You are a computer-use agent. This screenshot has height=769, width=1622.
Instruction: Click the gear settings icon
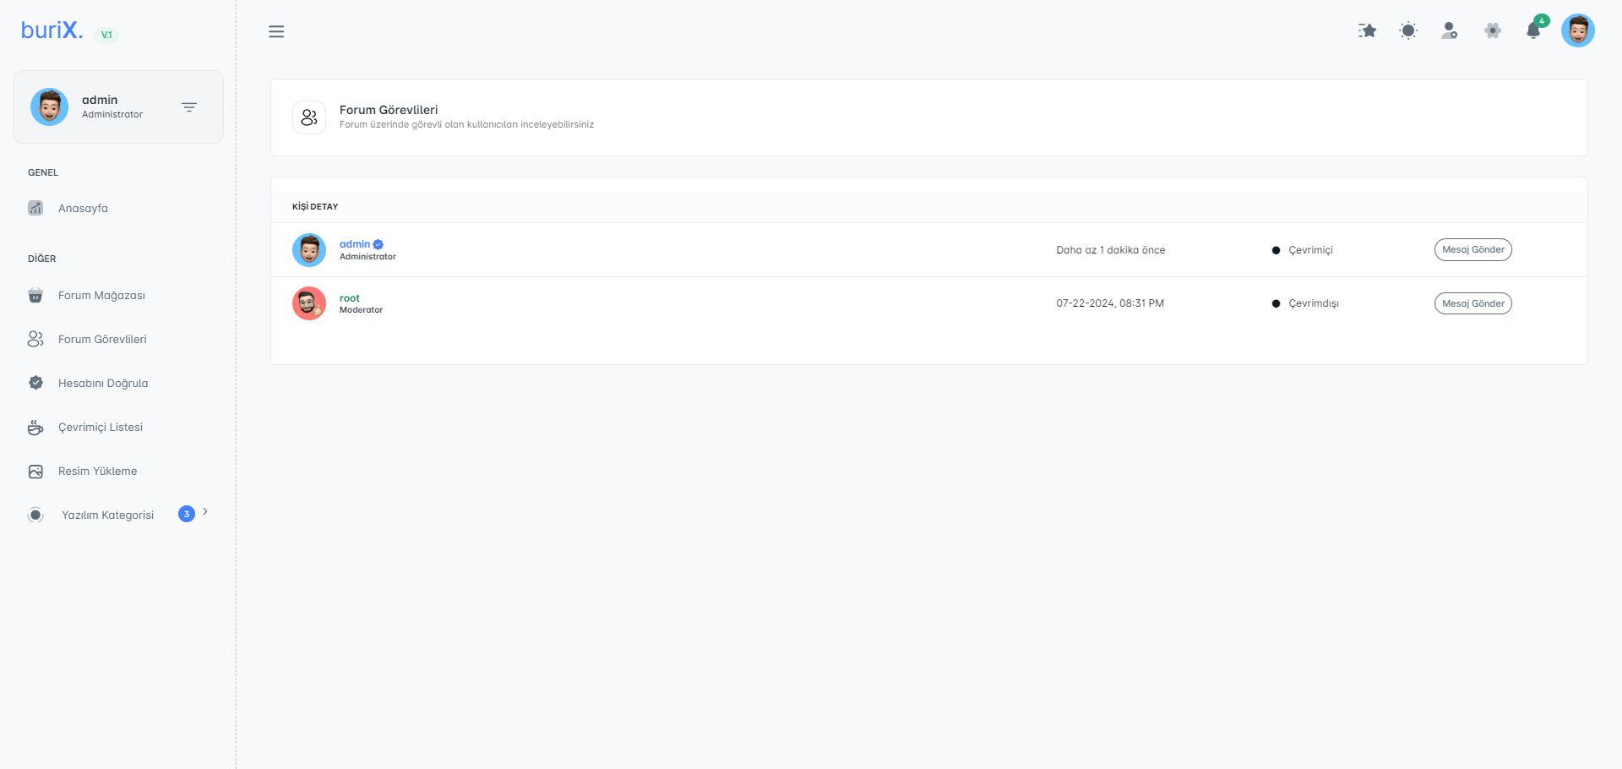(x=1493, y=31)
